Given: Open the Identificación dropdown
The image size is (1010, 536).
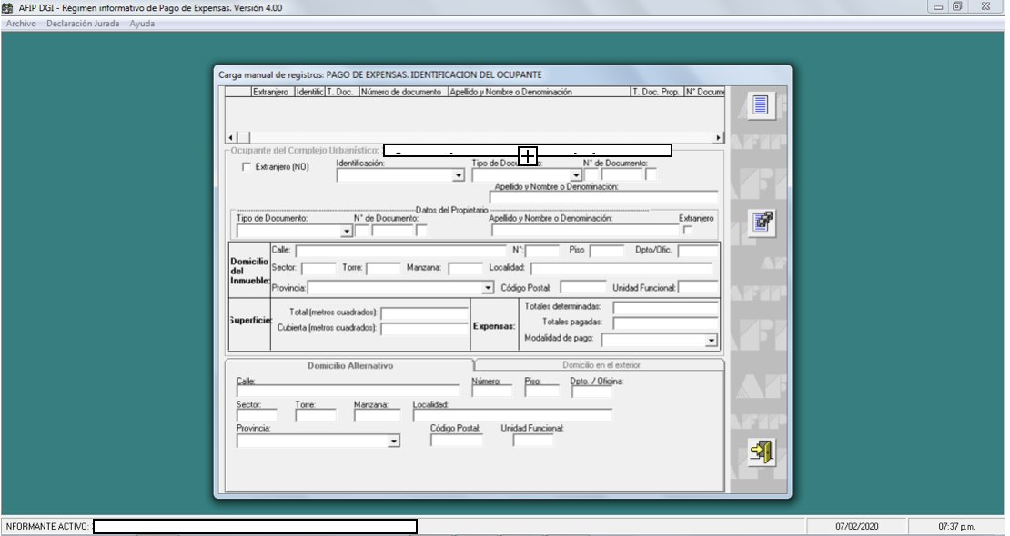Looking at the screenshot, I should 458,175.
